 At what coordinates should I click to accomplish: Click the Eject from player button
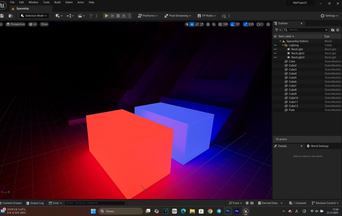pyautogui.click(x=124, y=16)
